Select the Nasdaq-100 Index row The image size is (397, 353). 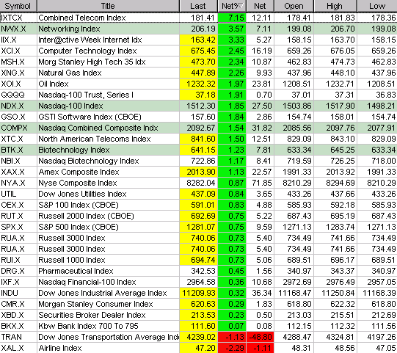tap(198, 106)
